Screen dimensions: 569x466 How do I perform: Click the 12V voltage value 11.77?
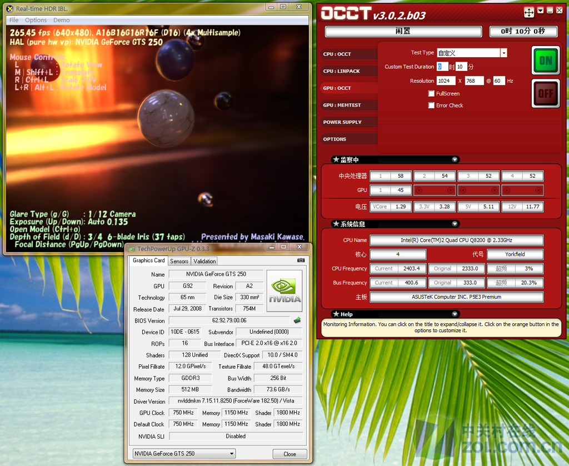[x=532, y=207]
